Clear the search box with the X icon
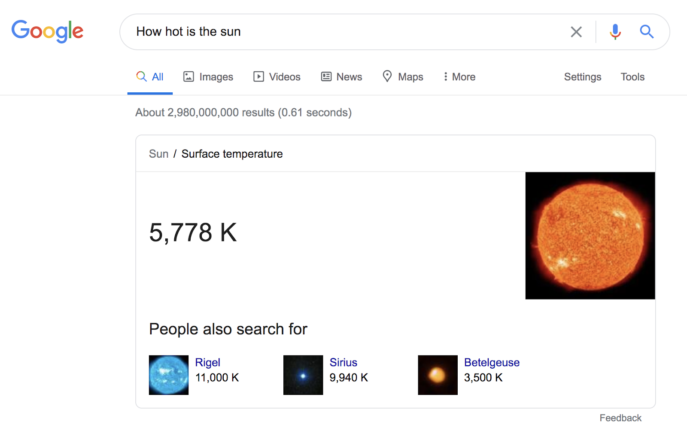The height and width of the screenshot is (434, 687). click(x=576, y=32)
